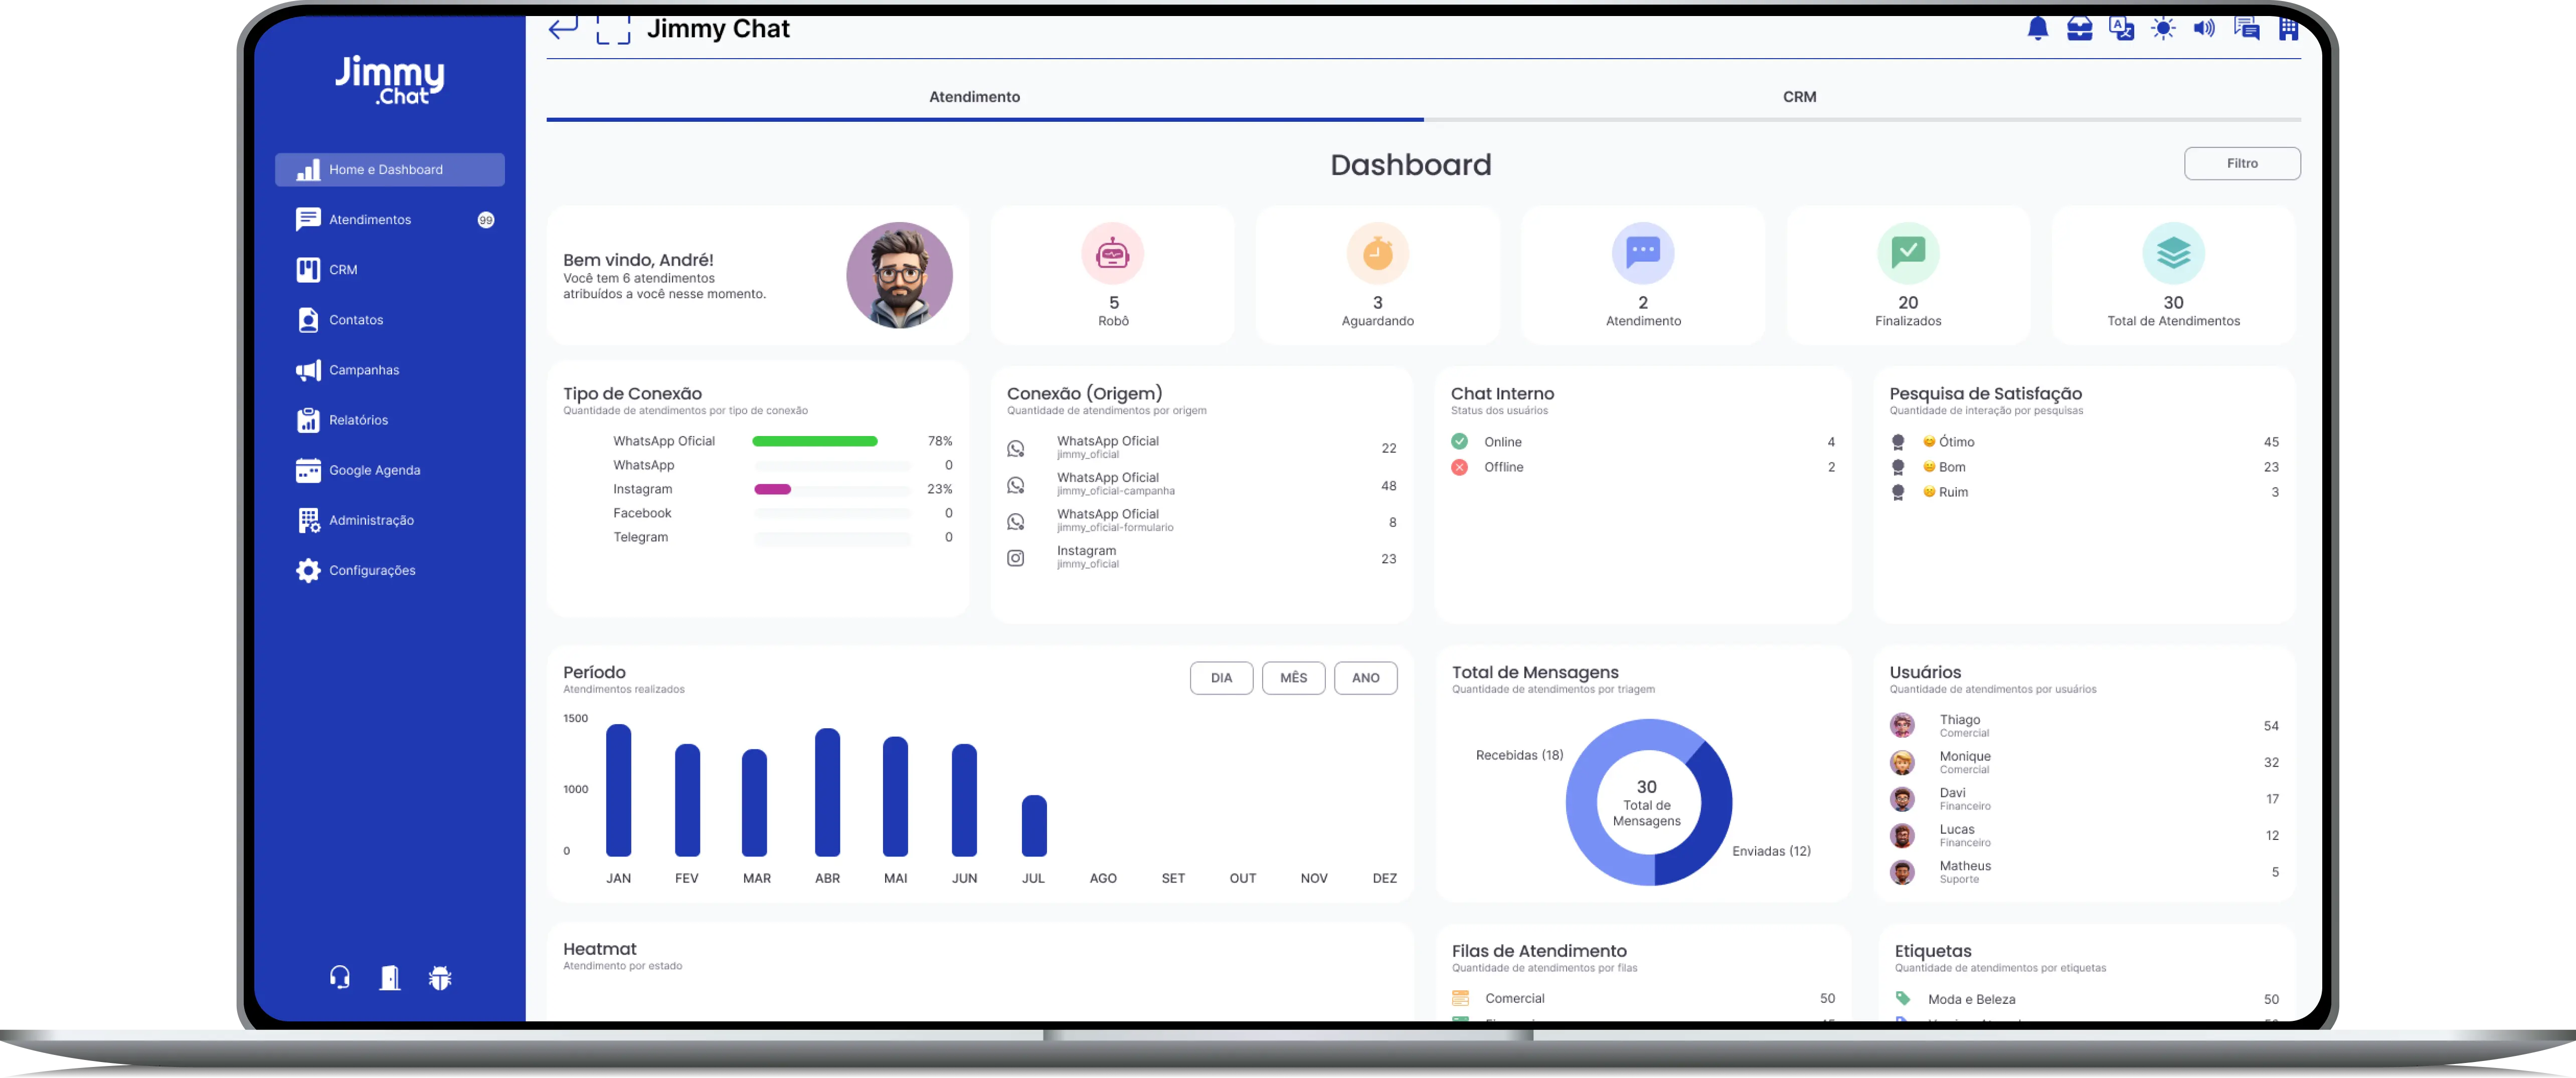The width and height of the screenshot is (2576, 1078).
Task: Switch theme using the sun icon
Action: coord(2162,29)
